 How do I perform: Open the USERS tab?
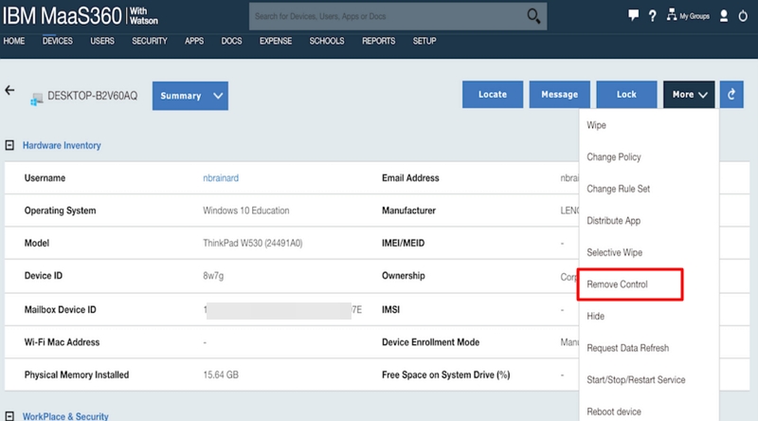[102, 41]
